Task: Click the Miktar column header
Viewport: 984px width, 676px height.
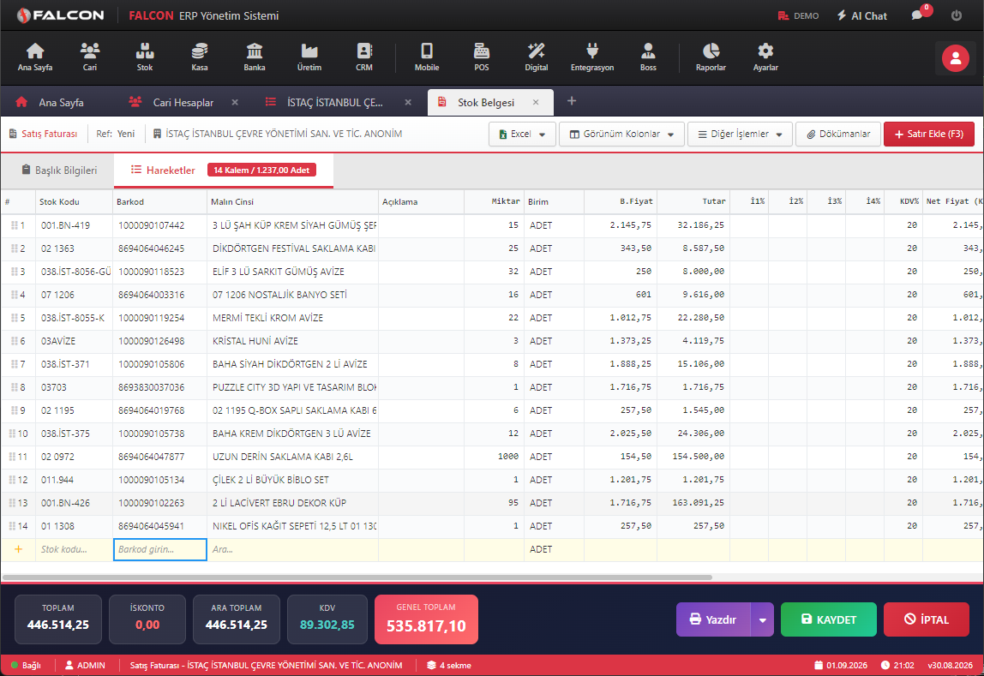Action: pos(493,202)
